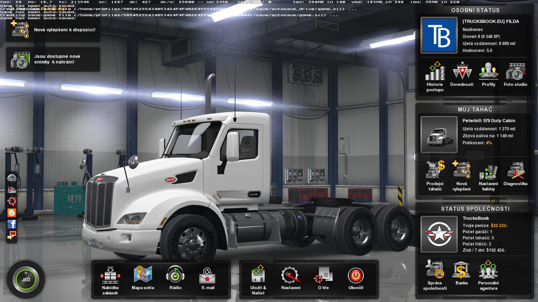Image resolution: width=538 pixels, height=302 pixels.
Task: Open the Profily profiles screen
Action: click(489, 74)
